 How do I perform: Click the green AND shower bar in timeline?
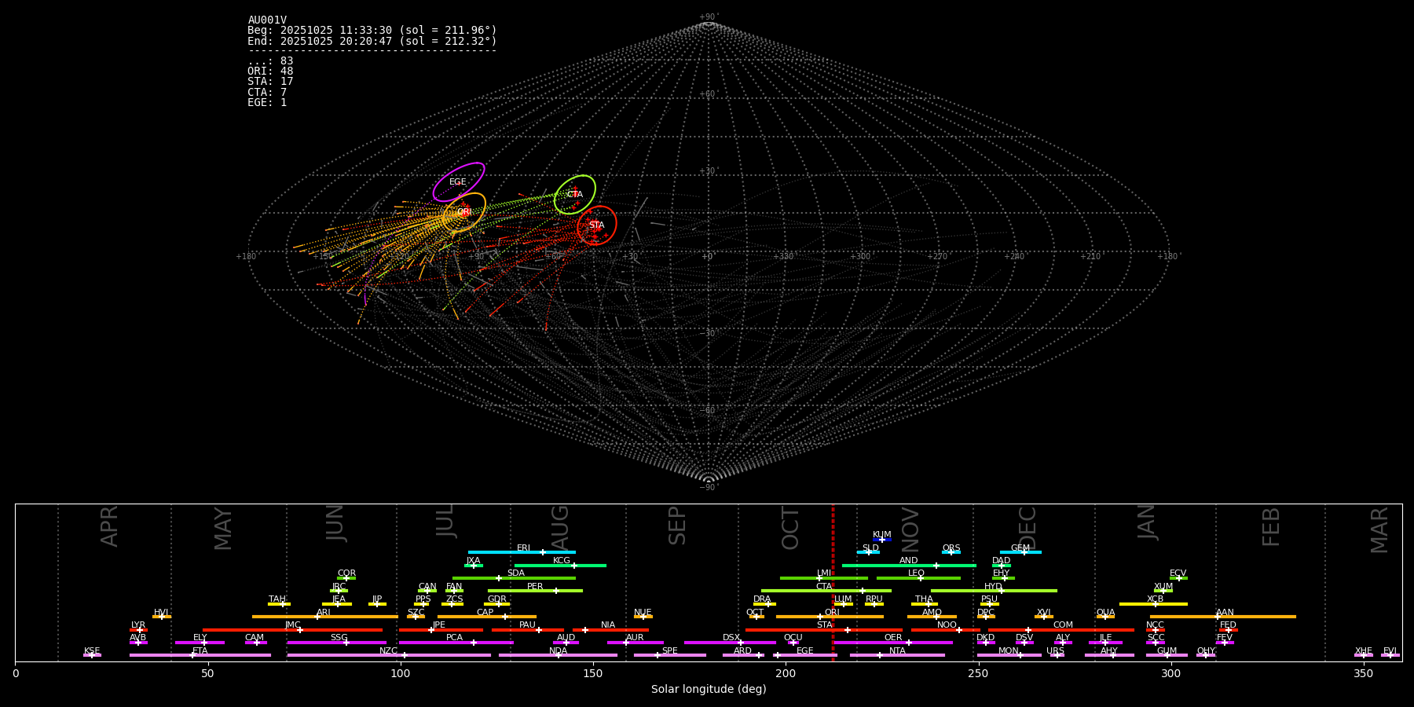(909, 565)
